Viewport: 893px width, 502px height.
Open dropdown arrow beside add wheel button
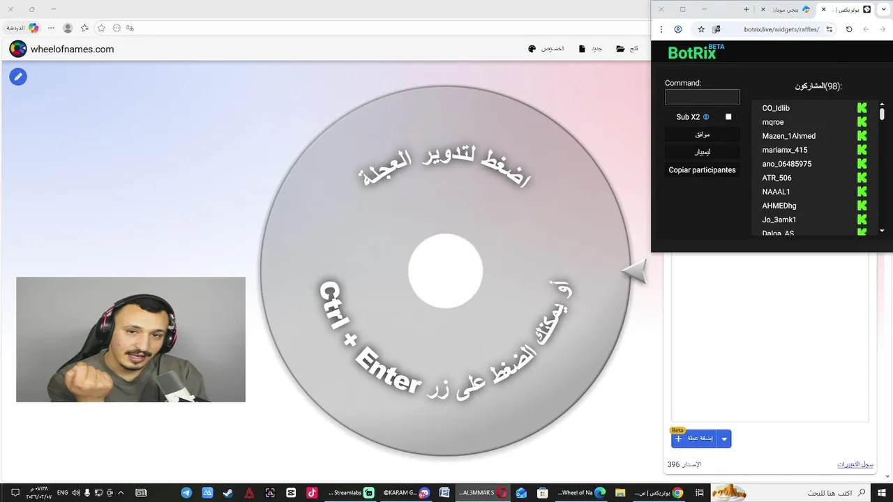pos(724,439)
